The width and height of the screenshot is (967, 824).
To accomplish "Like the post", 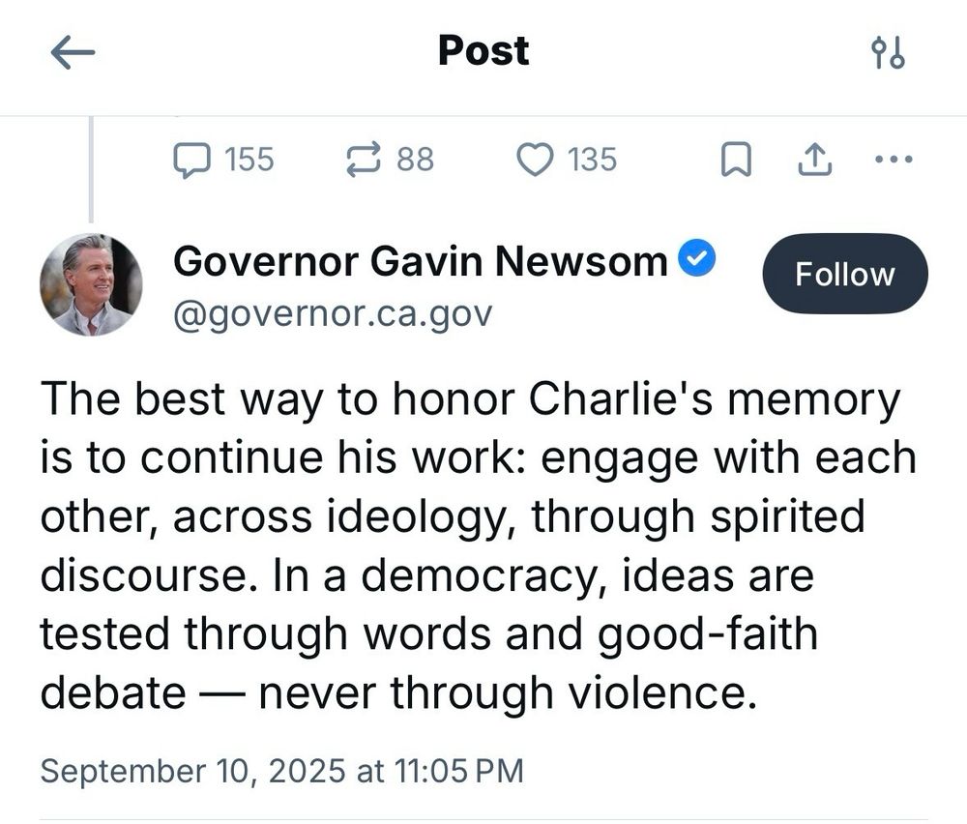I will [539, 160].
